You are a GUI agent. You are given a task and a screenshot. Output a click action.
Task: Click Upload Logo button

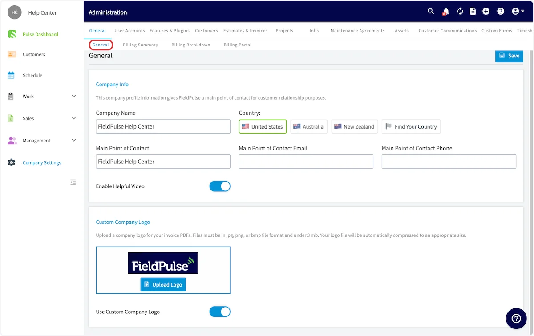[163, 285]
